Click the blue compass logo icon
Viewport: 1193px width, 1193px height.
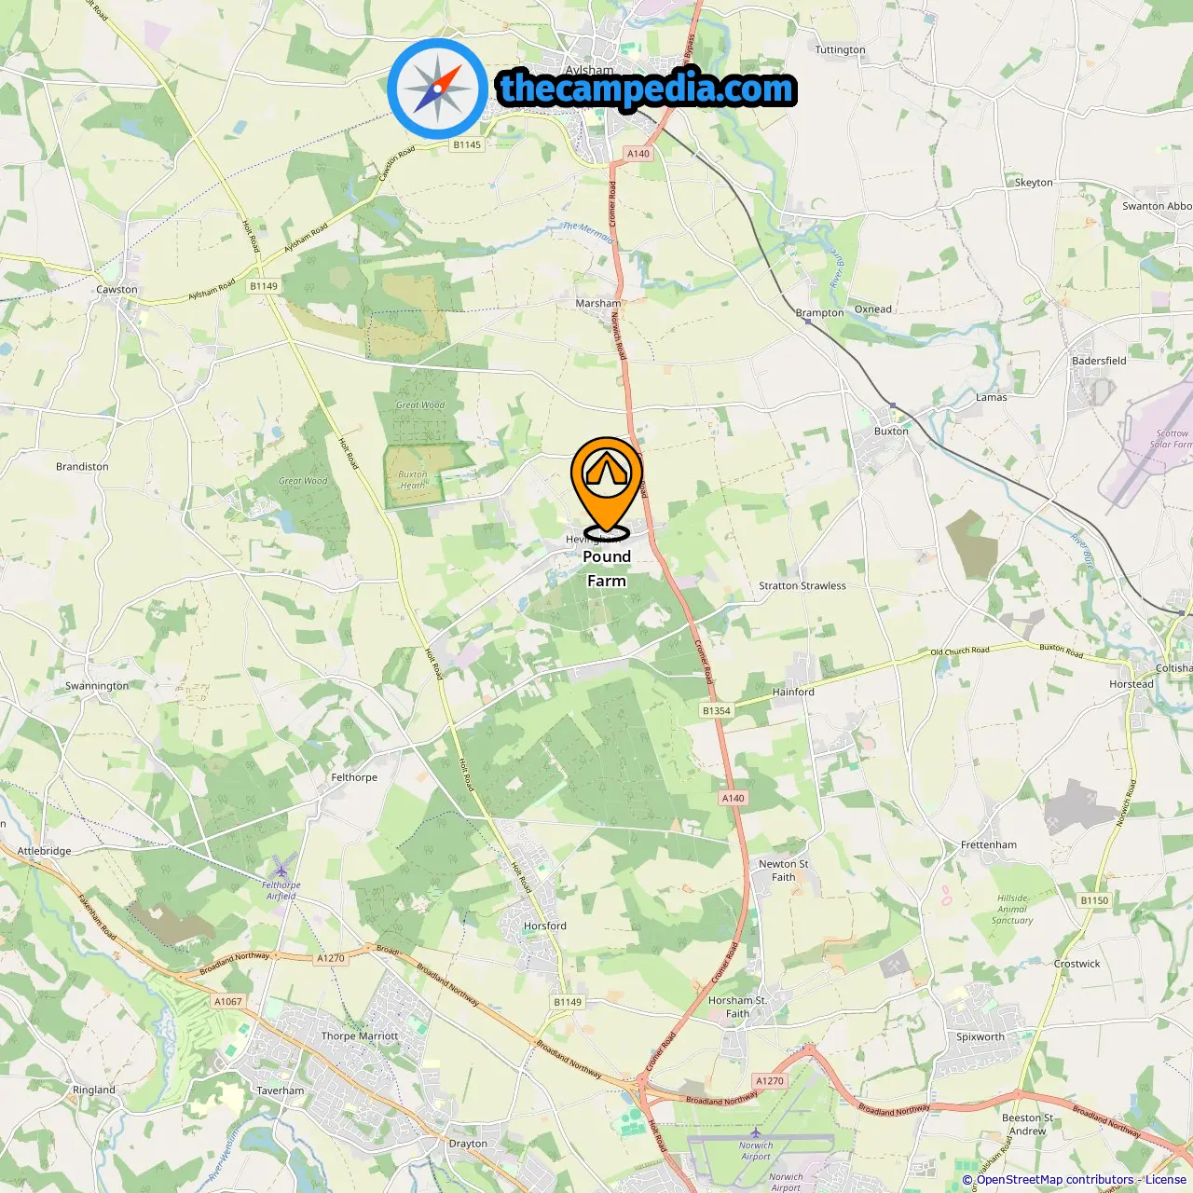click(x=438, y=89)
